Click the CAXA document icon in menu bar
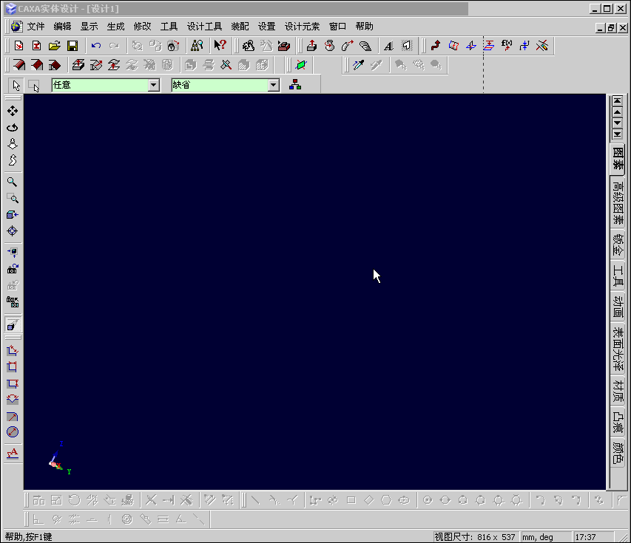The width and height of the screenshot is (631, 543). pyautogui.click(x=16, y=27)
